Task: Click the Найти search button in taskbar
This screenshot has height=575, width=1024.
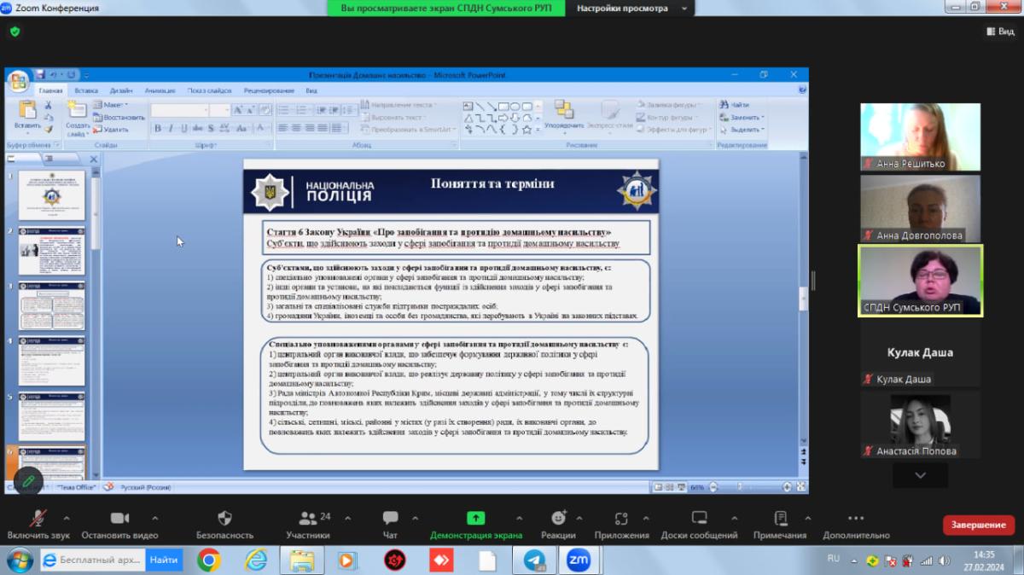Action: [164, 560]
